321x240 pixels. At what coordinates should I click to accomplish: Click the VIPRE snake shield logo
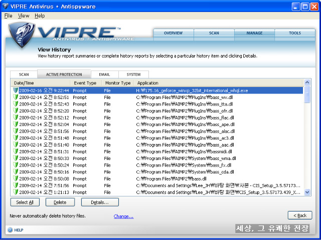coord(22,34)
